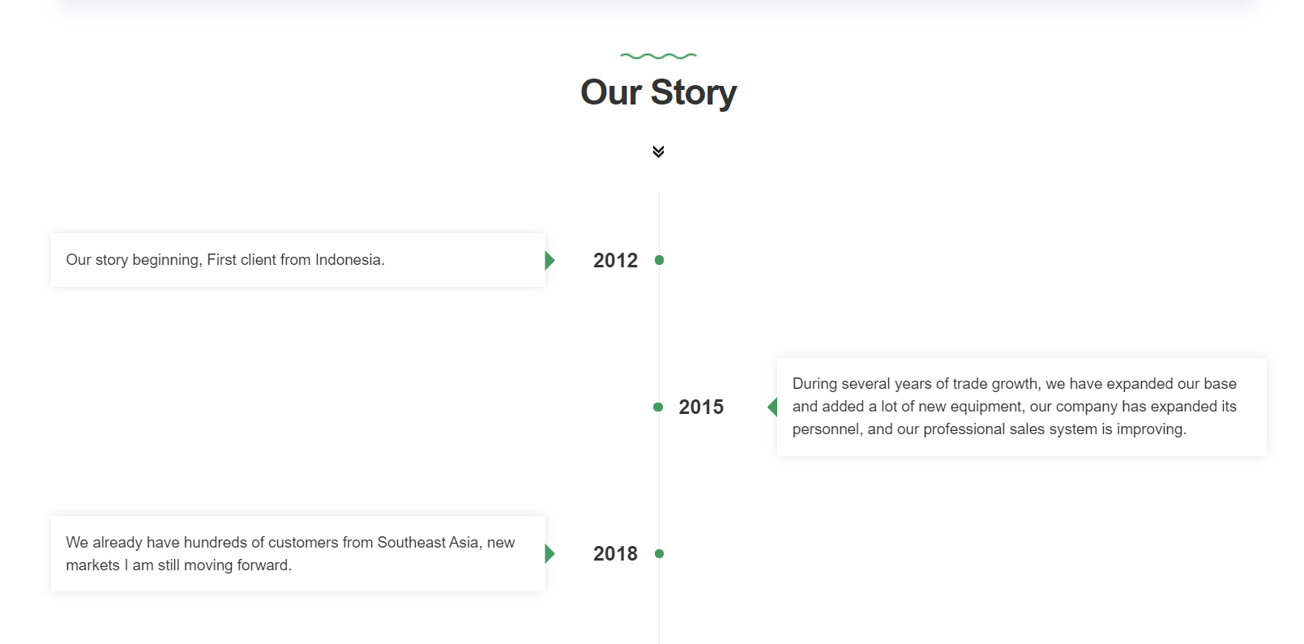
Task: Click the green arrow on the 2018 card
Action: point(550,553)
